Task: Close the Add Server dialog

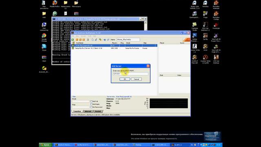Action: (148, 66)
